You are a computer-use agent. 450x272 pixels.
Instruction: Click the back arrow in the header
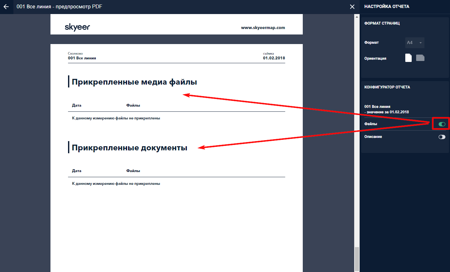[6, 7]
